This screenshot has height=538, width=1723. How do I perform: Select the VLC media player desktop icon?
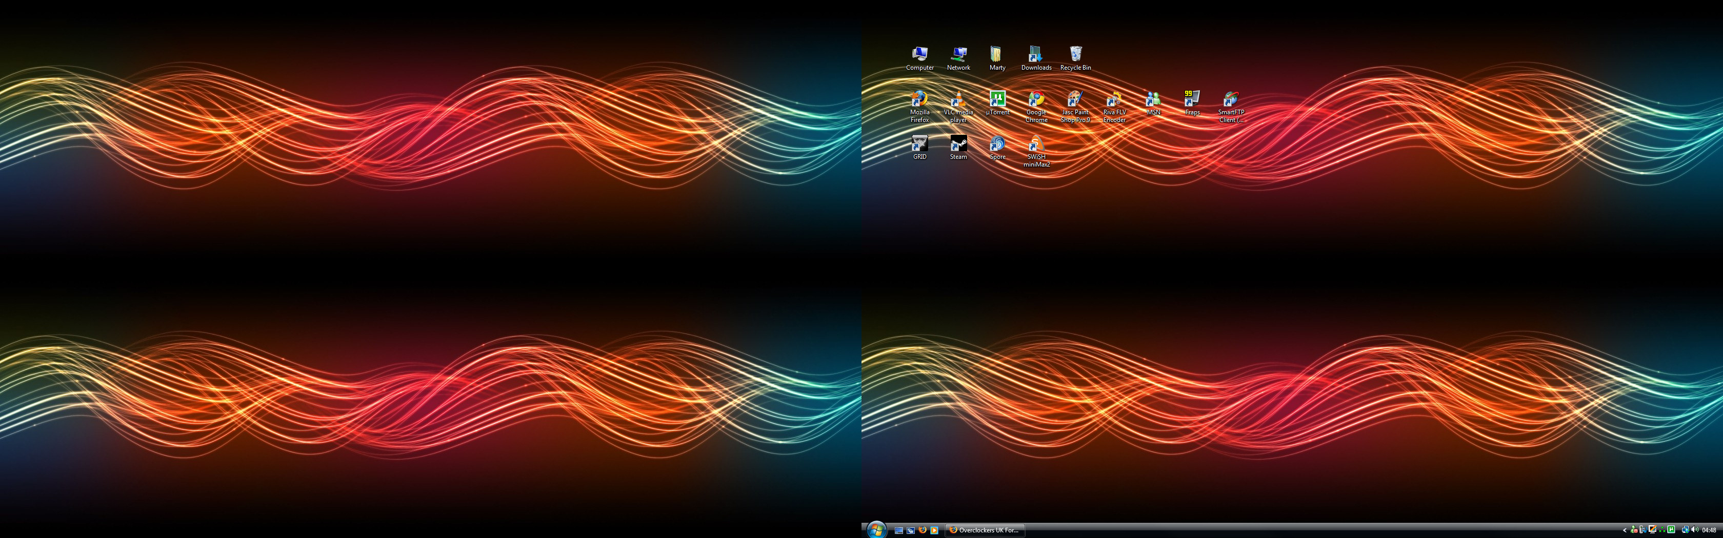pyautogui.click(x=958, y=100)
